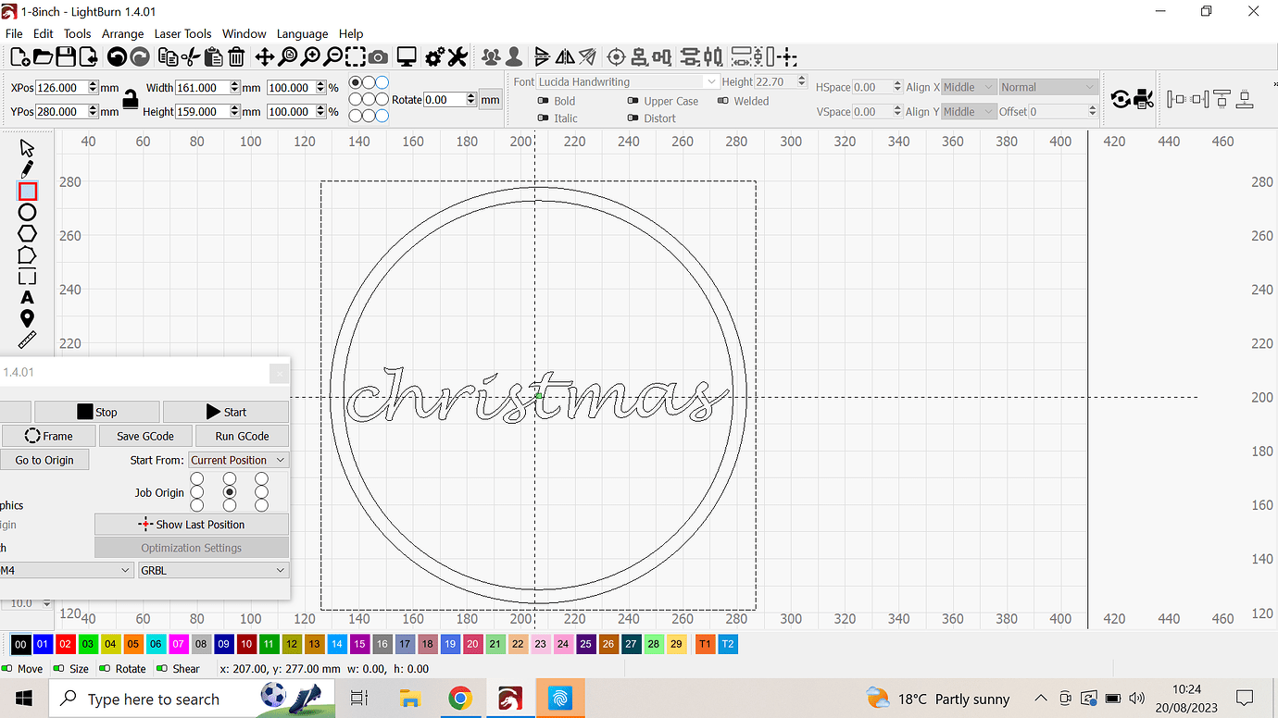
Task: Open the font dropdown list
Action: coord(710,81)
